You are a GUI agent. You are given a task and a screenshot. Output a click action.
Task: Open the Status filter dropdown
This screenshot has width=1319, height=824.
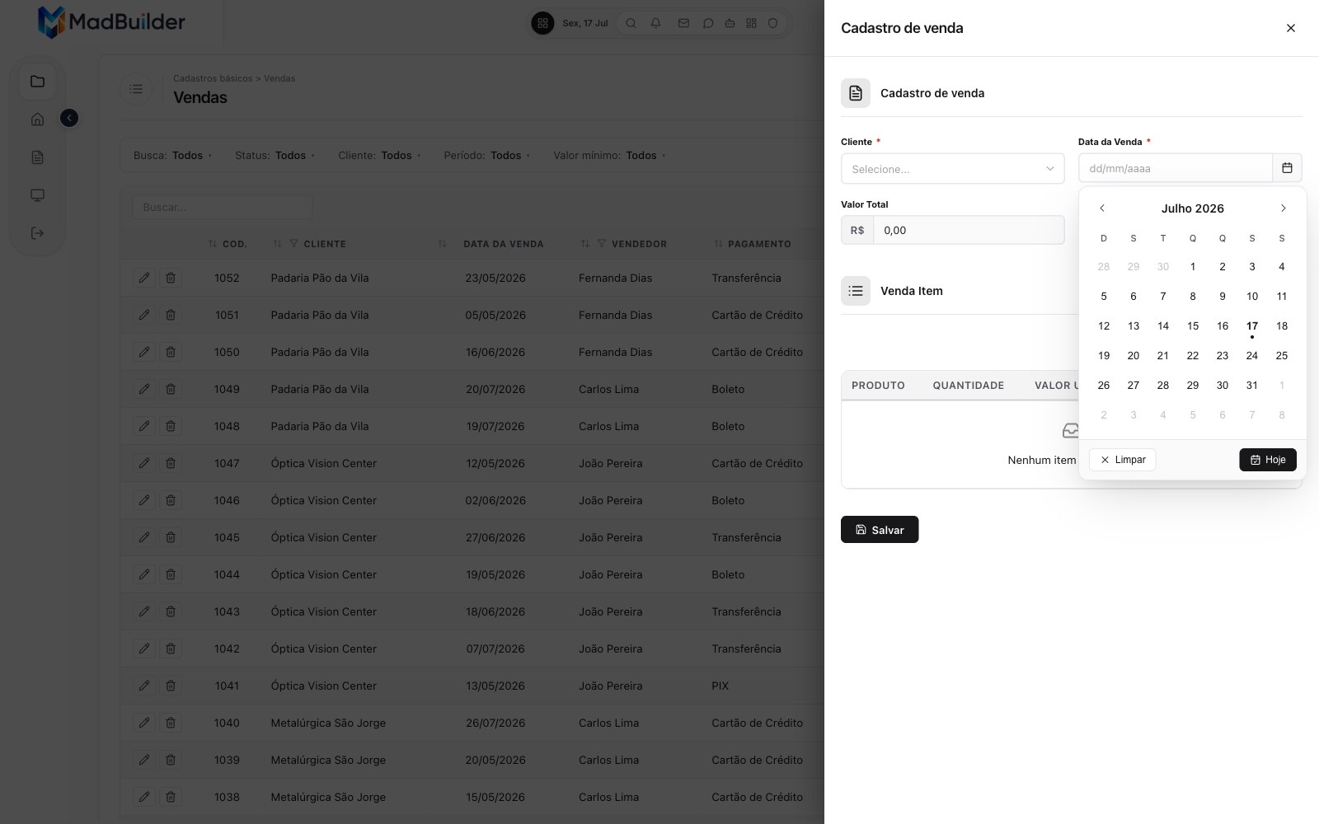[275, 155]
